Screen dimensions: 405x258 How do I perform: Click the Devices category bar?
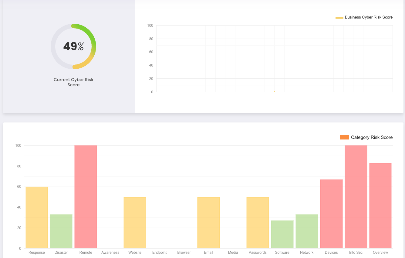tap(331, 214)
